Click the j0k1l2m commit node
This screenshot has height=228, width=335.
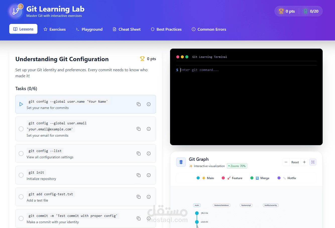click(197, 213)
